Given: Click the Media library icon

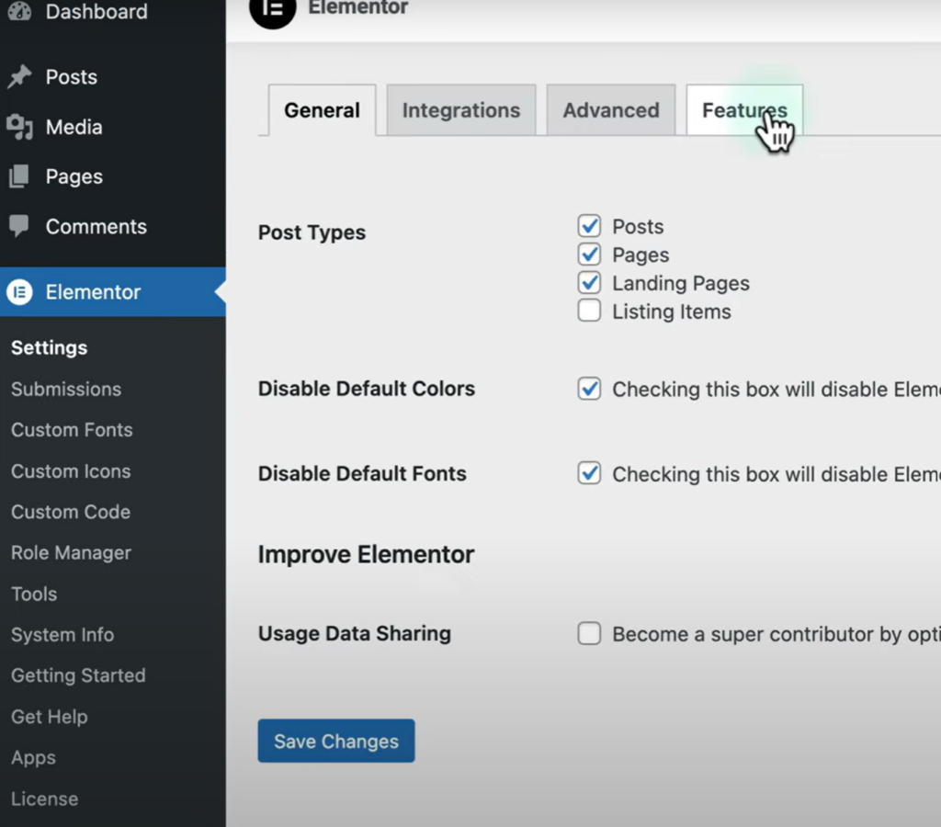Looking at the screenshot, I should (x=19, y=127).
